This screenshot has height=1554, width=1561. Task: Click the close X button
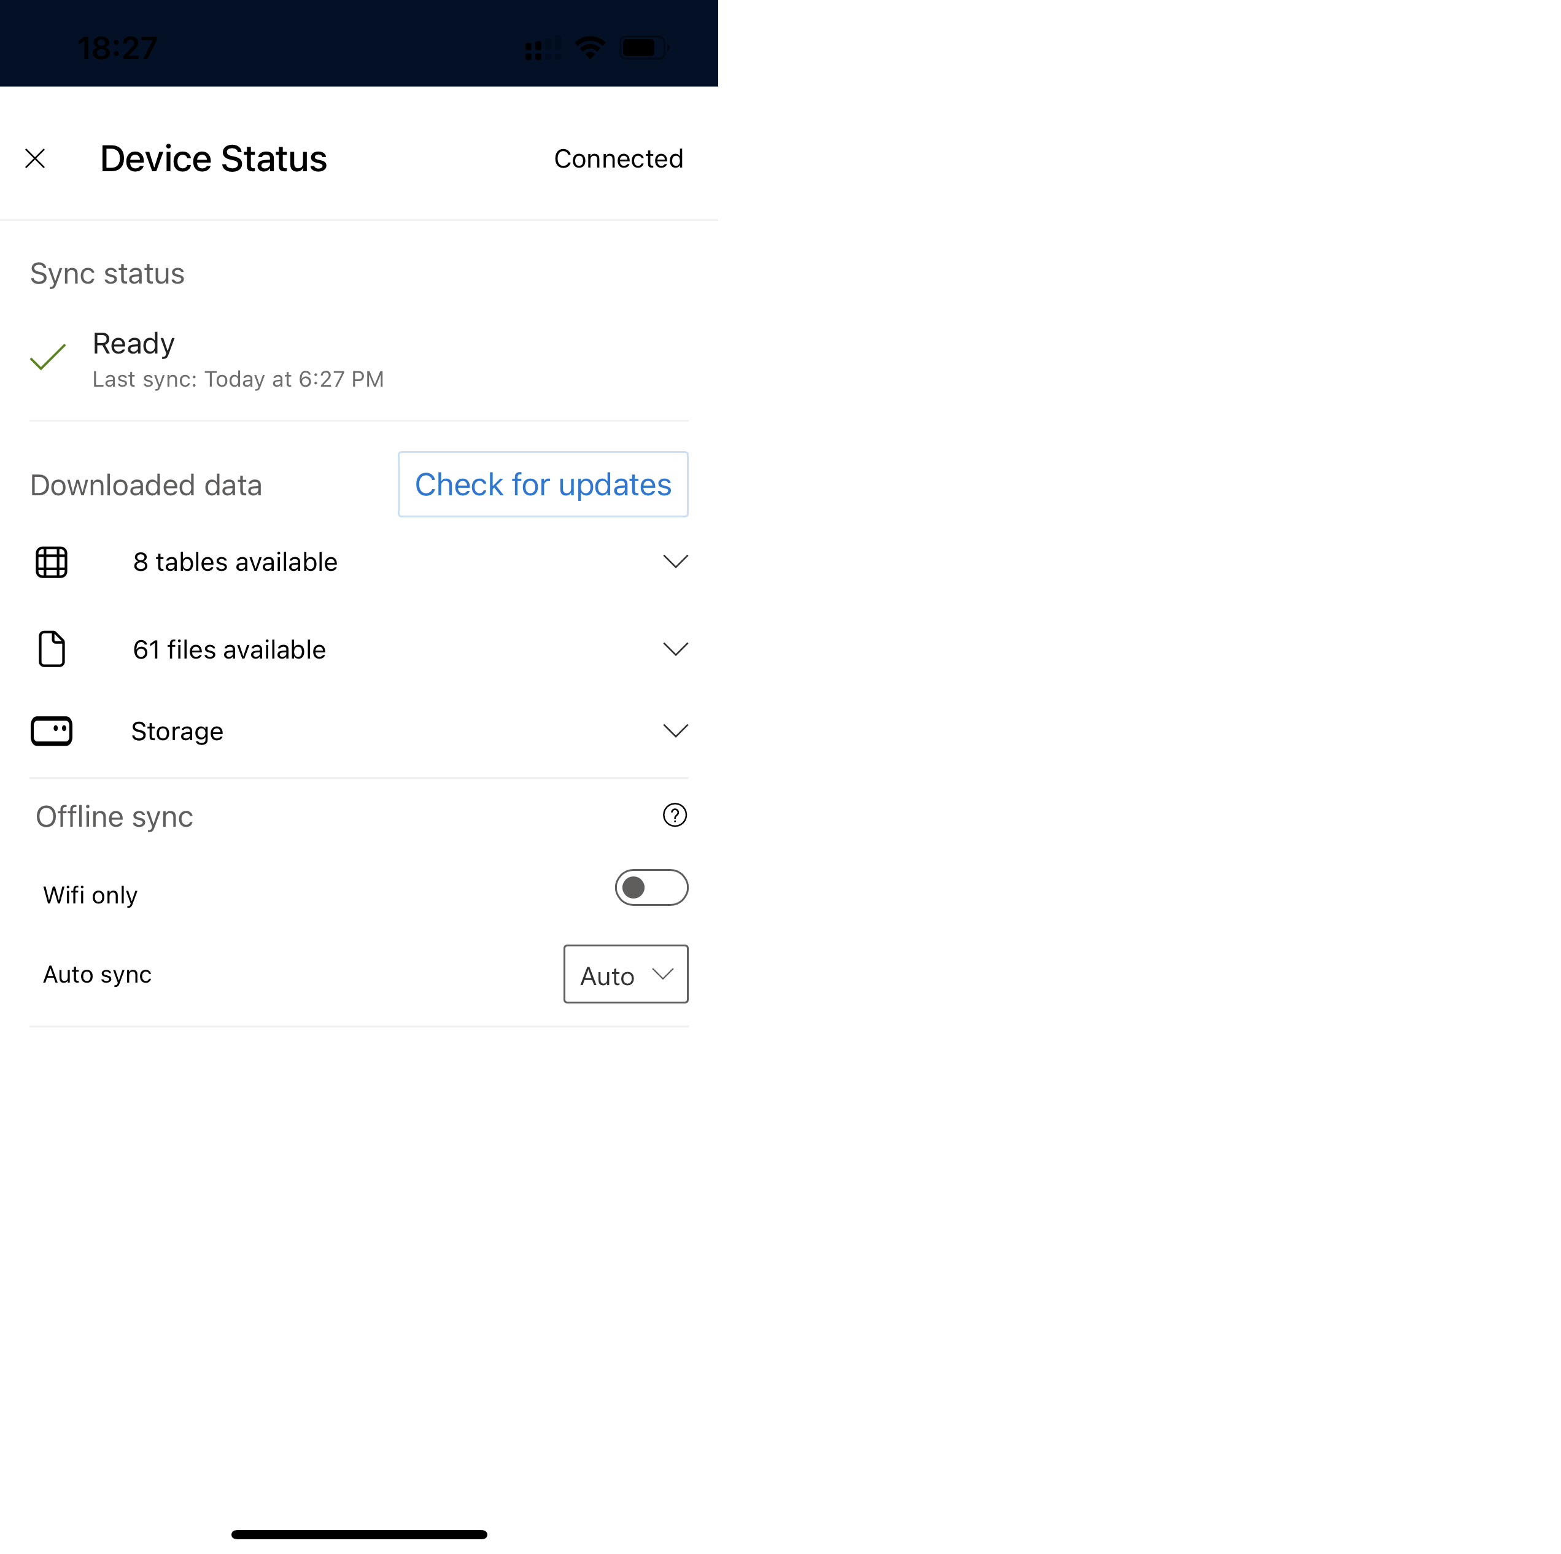click(x=37, y=158)
